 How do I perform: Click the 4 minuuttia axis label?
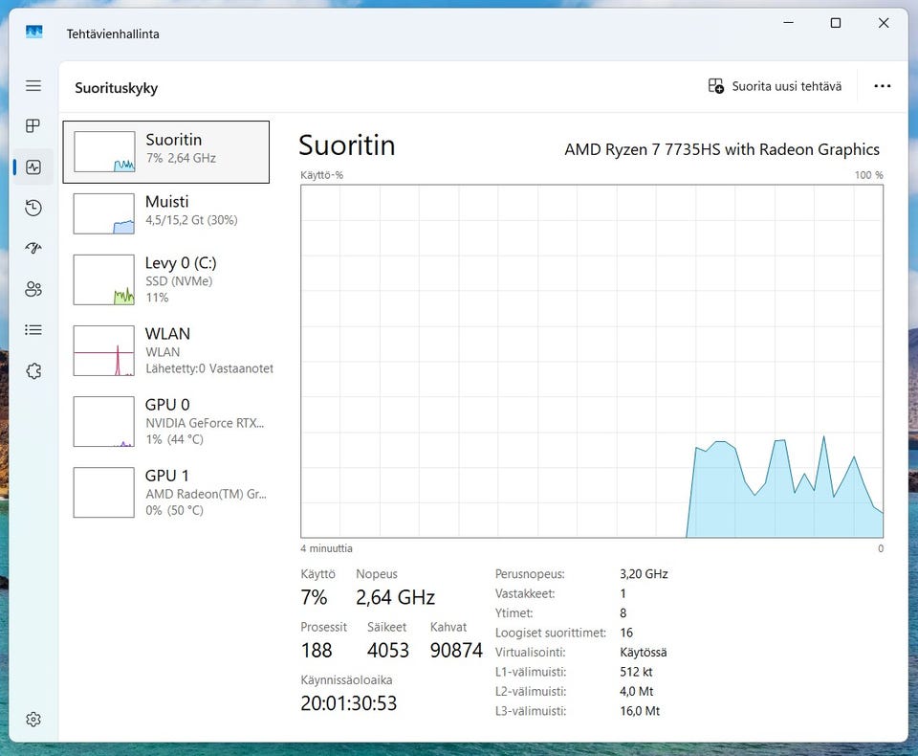[x=326, y=548]
